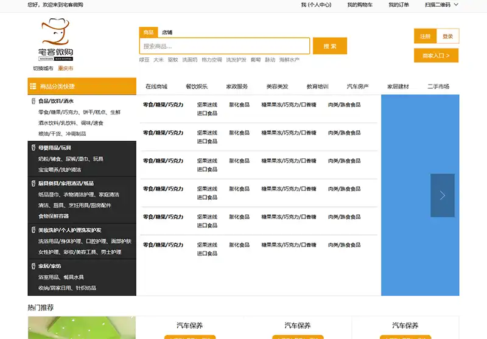Click the 宅客微购 site logo
Screen dimensions: 487x339
(57, 40)
